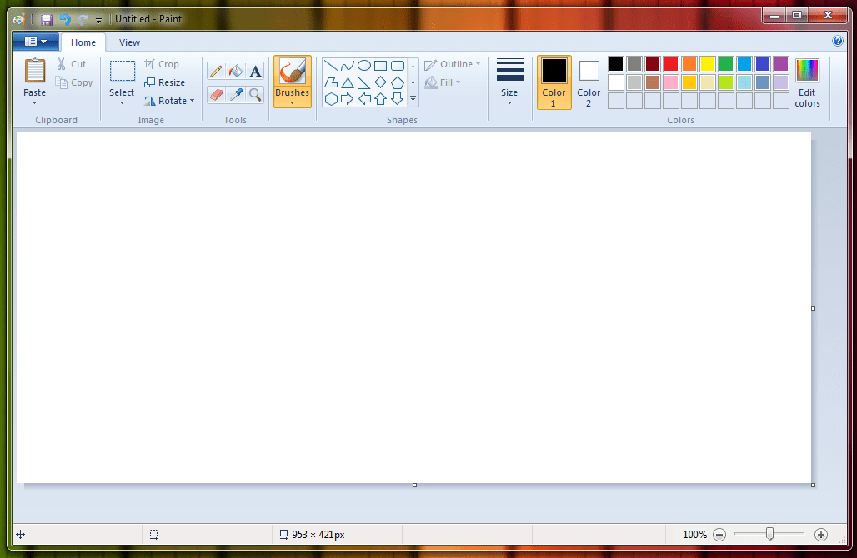Image resolution: width=857 pixels, height=558 pixels.
Task: Activate the Color 1 foreground selector
Action: [x=554, y=82]
